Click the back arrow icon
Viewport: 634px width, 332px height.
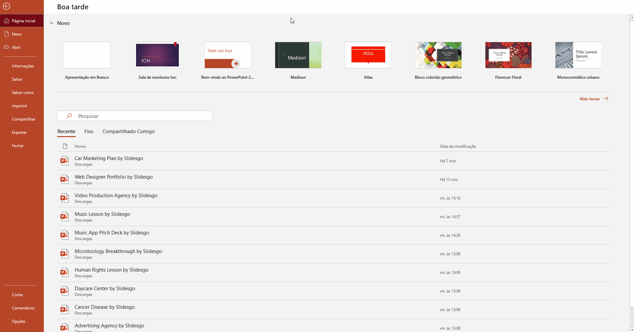6,6
